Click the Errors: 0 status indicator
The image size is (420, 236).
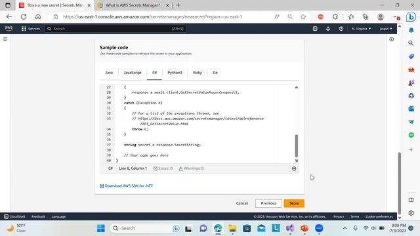pos(163,168)
